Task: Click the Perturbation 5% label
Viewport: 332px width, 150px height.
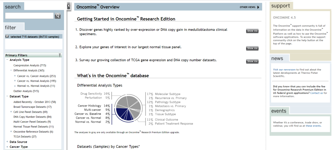Action: pos(97,98)
